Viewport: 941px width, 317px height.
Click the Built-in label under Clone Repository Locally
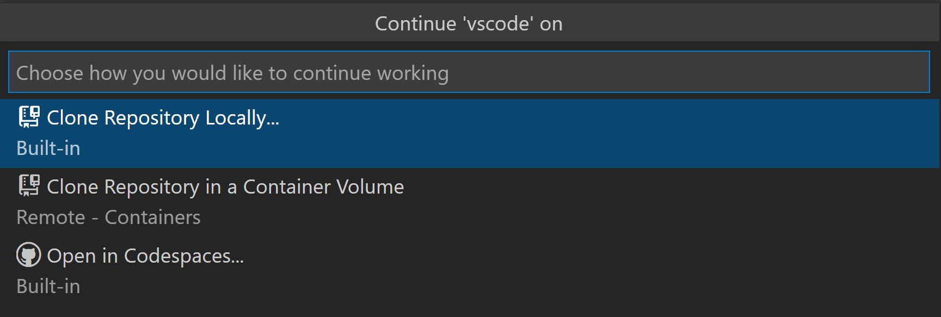tap(48, 148)
